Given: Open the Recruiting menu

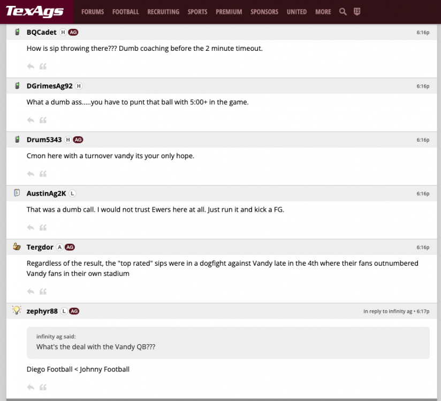Looking at the screenshot, I should tap(163, 12).
